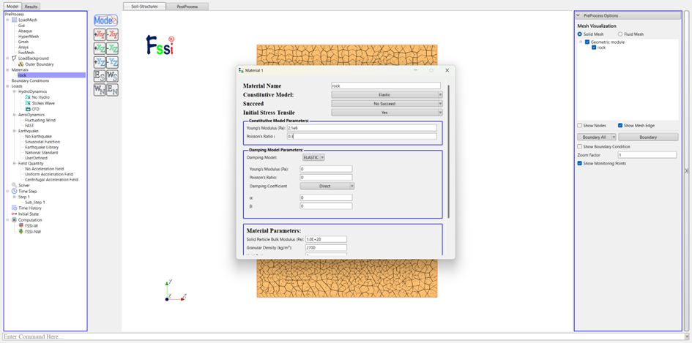The image size is (692, 343).
Task: Click the Material dialog vertical scrollbar
Action: (x=449, y=150)
